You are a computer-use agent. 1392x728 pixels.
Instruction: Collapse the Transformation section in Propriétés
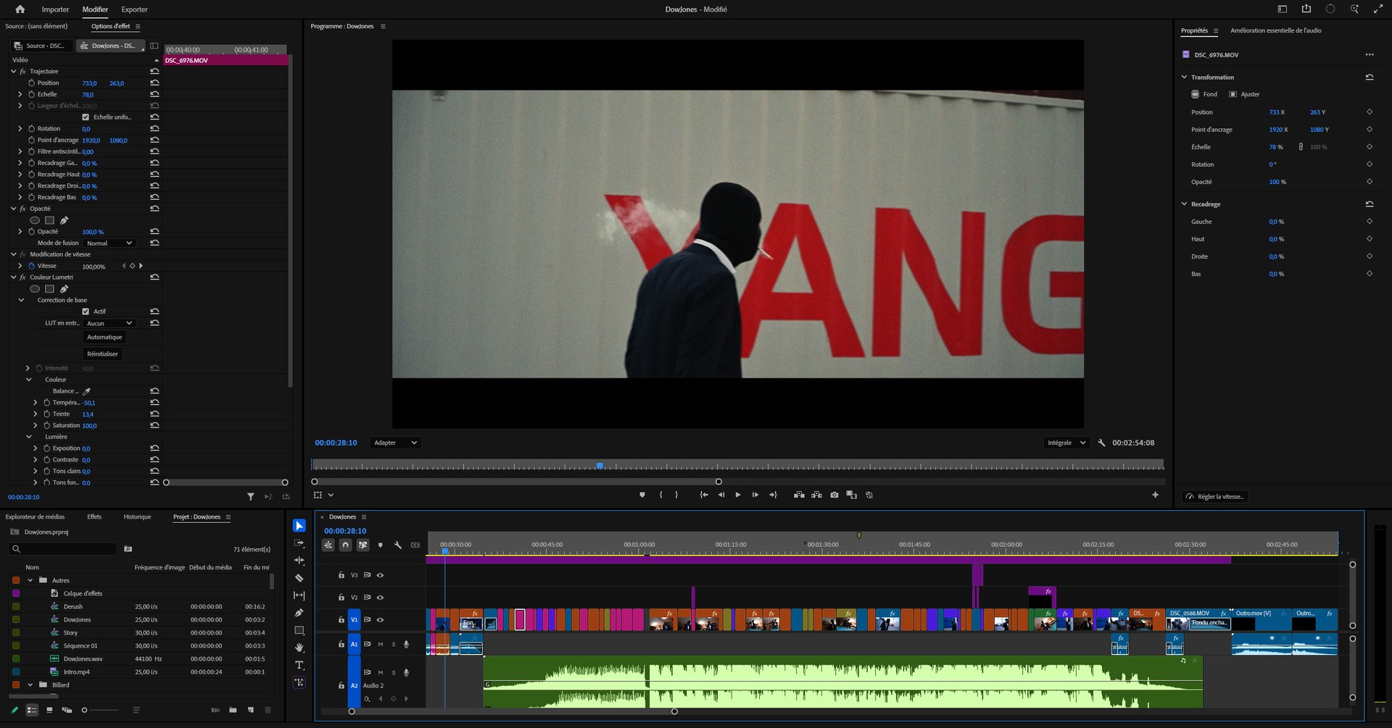tap(1185, 77)
